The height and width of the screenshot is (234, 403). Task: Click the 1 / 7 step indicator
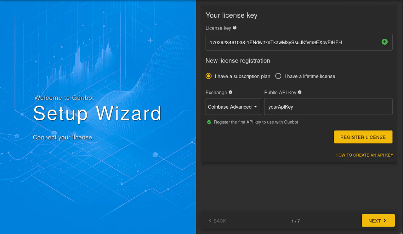(x=296, y=221)
